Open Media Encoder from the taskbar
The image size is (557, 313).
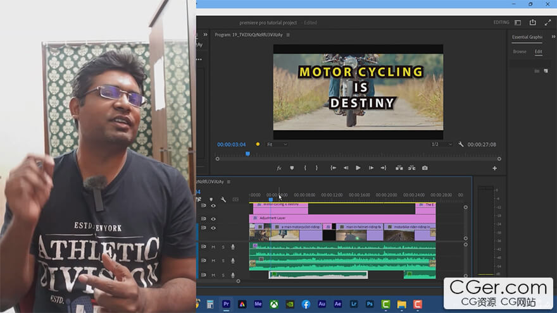(258, 304)
